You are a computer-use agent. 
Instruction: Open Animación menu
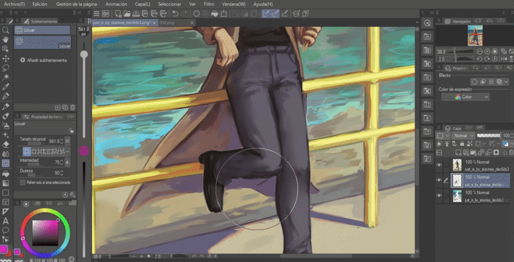116,4
